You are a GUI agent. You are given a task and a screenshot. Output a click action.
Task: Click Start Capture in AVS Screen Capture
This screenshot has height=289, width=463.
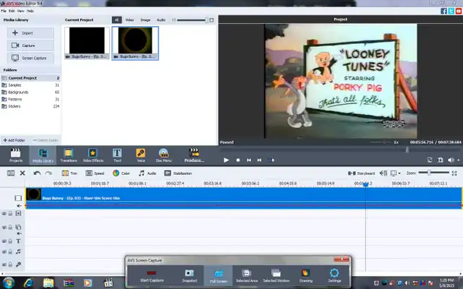point(152,276)
